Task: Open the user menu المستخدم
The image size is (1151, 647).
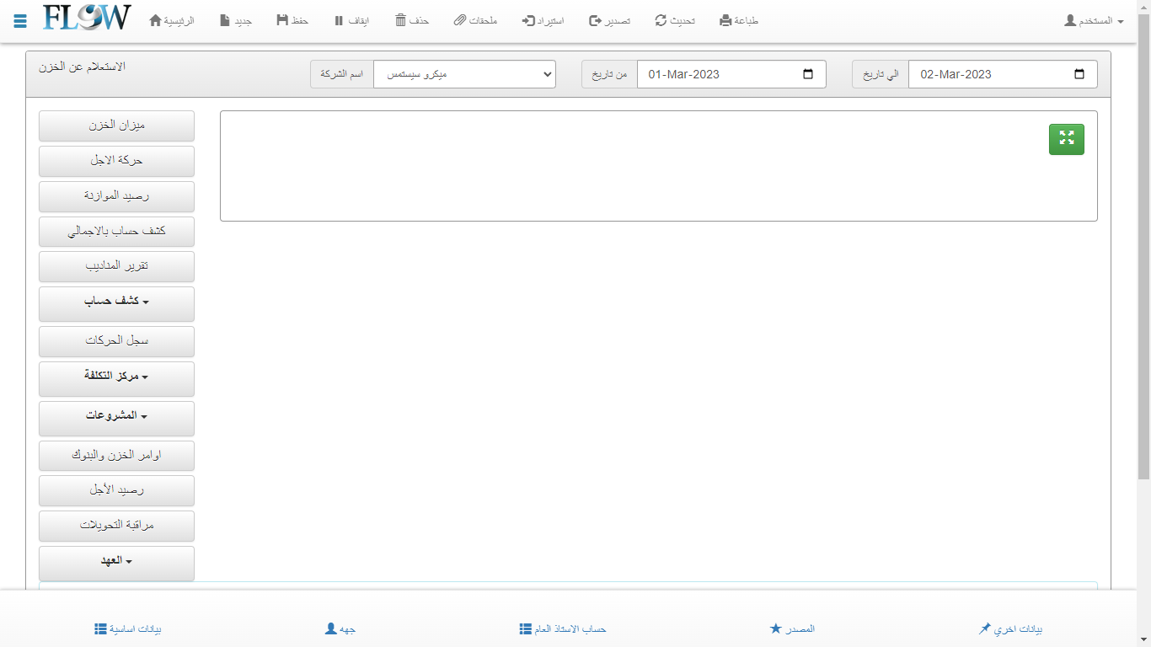Action: click(x=1094, y=20)
